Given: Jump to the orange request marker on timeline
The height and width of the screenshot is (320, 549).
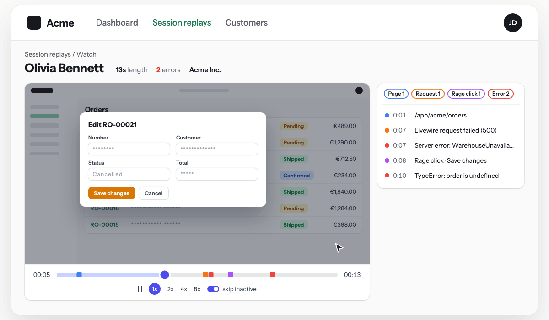Looking at the screenshot, I should point(205,275).
